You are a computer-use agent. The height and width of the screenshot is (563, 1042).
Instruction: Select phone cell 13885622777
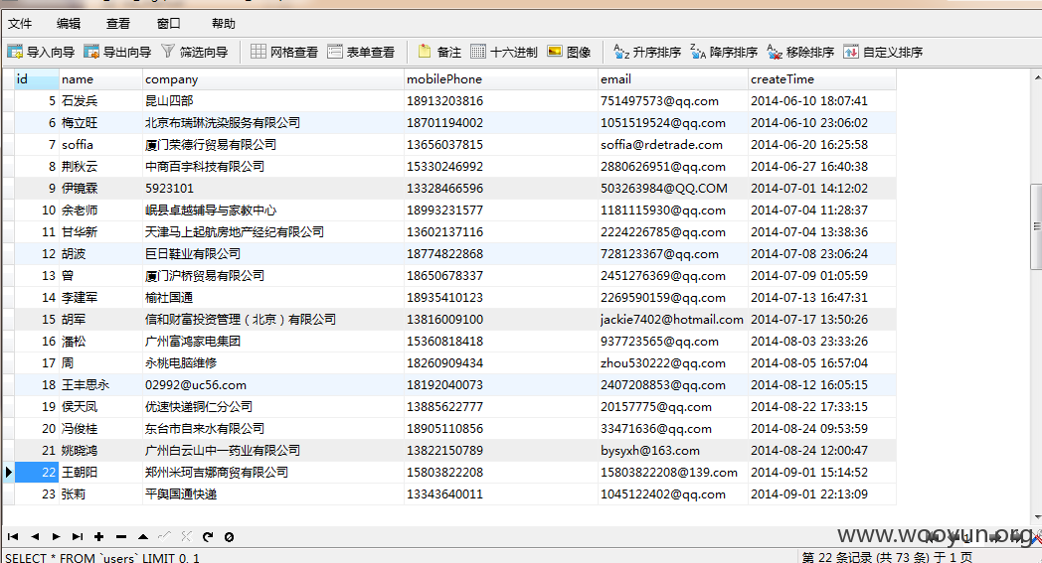click(x=501, y=407)
